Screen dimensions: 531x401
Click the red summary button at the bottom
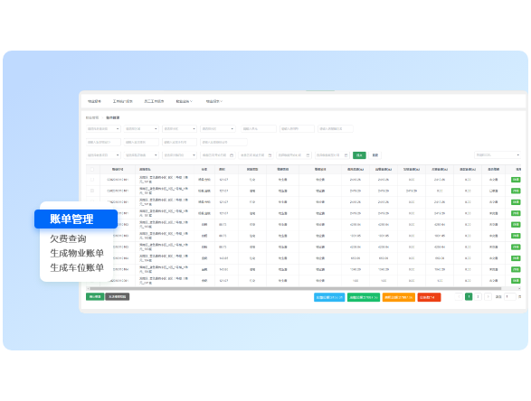429,297
